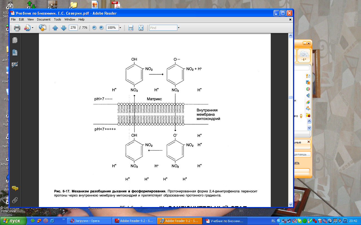Click the zoom percentage field showing 100%
361x225 pixels.
(x=112, y=28)
